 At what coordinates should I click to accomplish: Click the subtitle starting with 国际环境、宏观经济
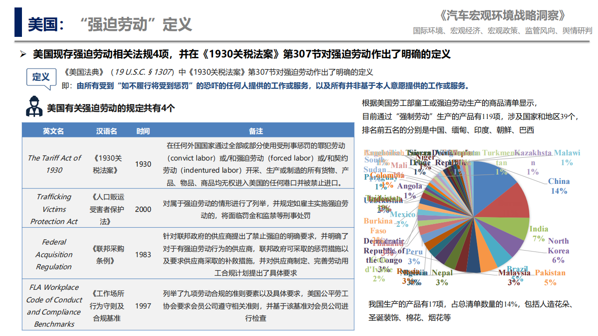(x=502, y=31)
